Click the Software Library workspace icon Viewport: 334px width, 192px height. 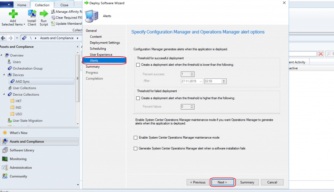[5, 150]
